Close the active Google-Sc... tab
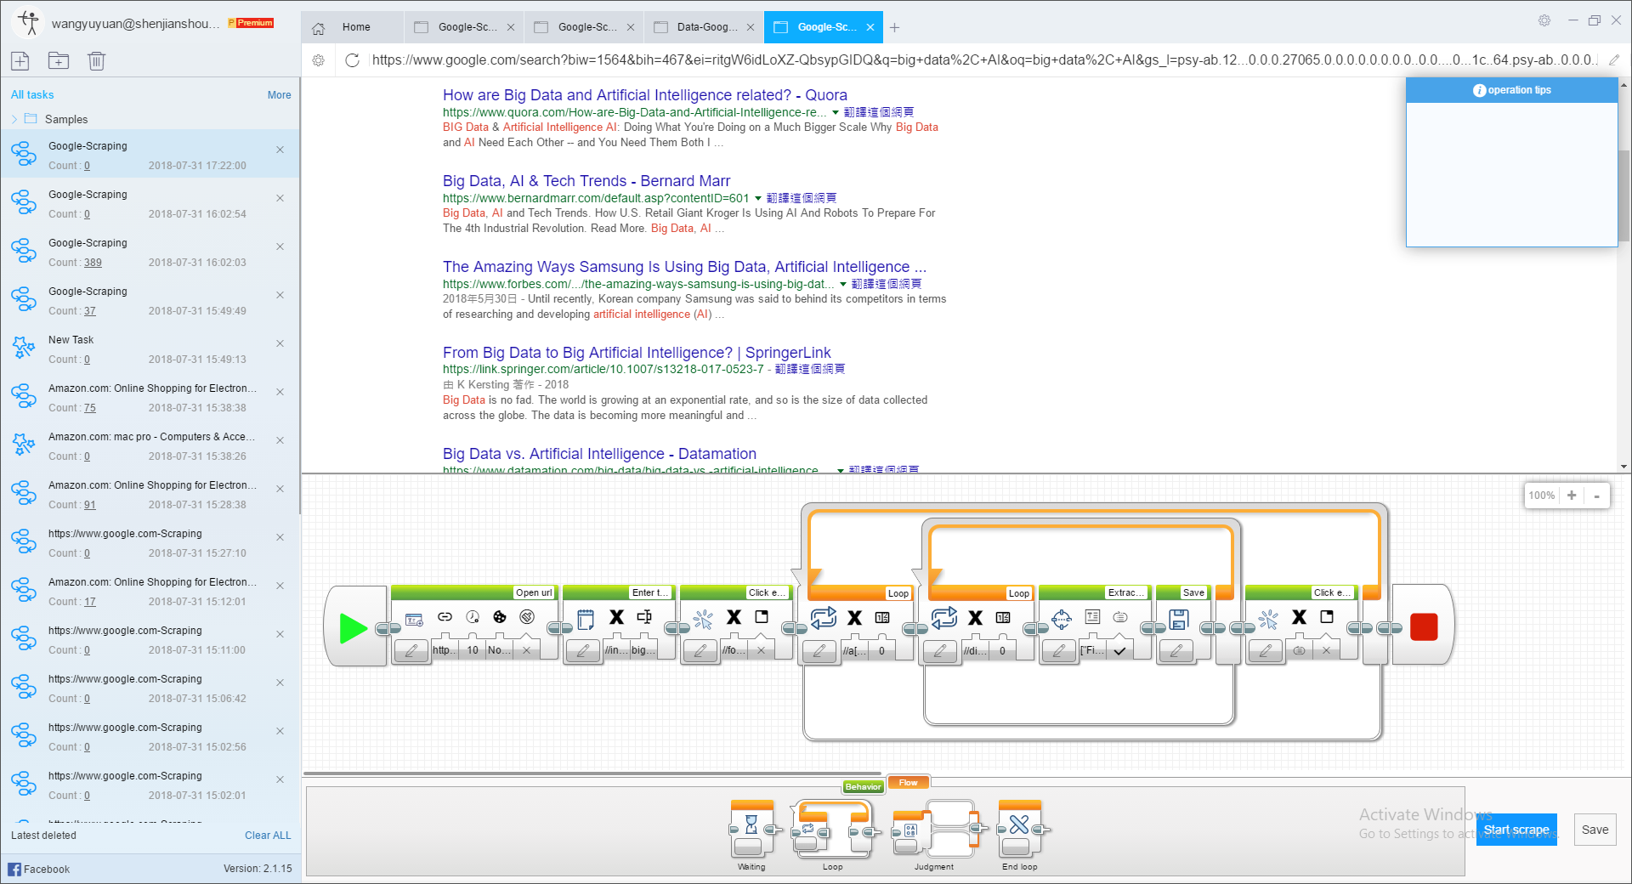The image size is (1632, 884). point(870,27)
